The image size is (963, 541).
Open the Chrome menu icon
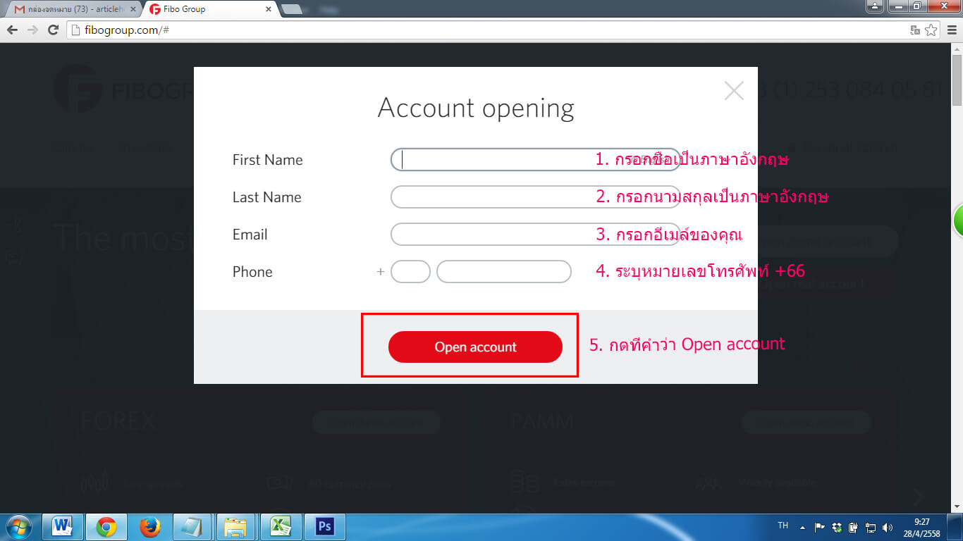click(950, 30)
